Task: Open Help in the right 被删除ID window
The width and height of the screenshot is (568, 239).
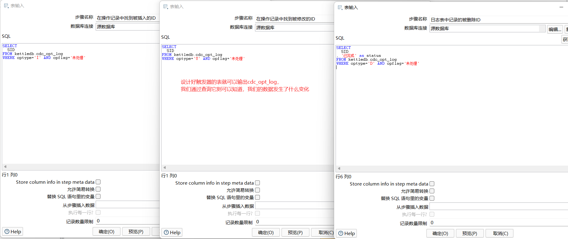Action: click(x=346, y=234)
